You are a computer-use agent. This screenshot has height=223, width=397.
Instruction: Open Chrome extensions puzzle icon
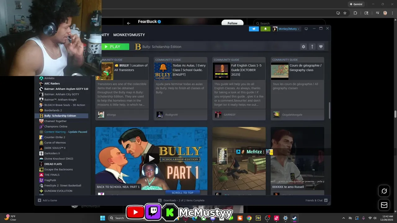click(355, 13)
